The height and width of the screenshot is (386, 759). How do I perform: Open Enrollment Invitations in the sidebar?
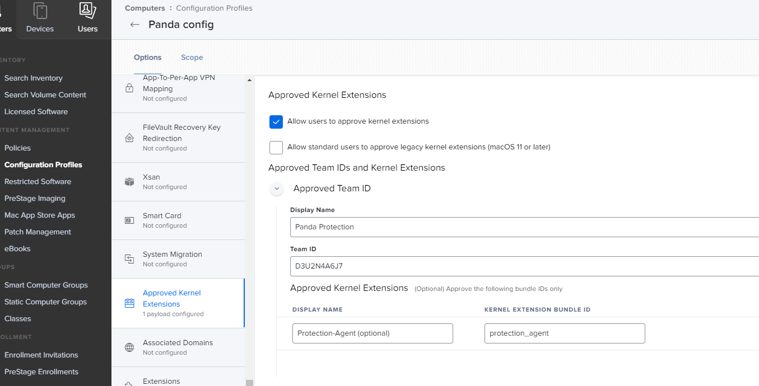click(x=41, y=355)
